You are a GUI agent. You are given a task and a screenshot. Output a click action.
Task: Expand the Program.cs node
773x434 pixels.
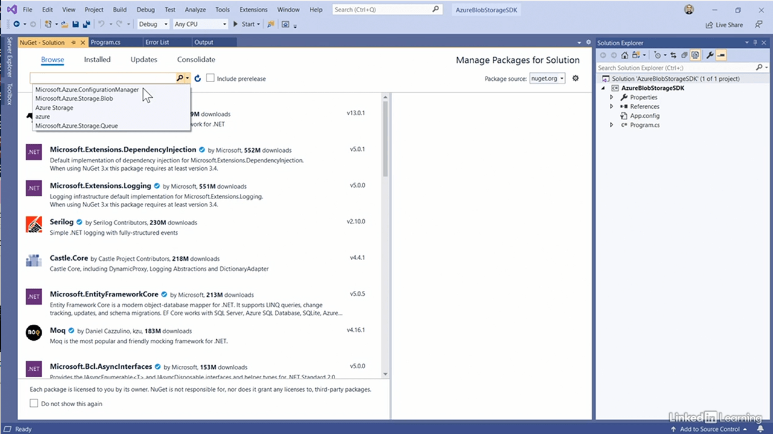612,125
